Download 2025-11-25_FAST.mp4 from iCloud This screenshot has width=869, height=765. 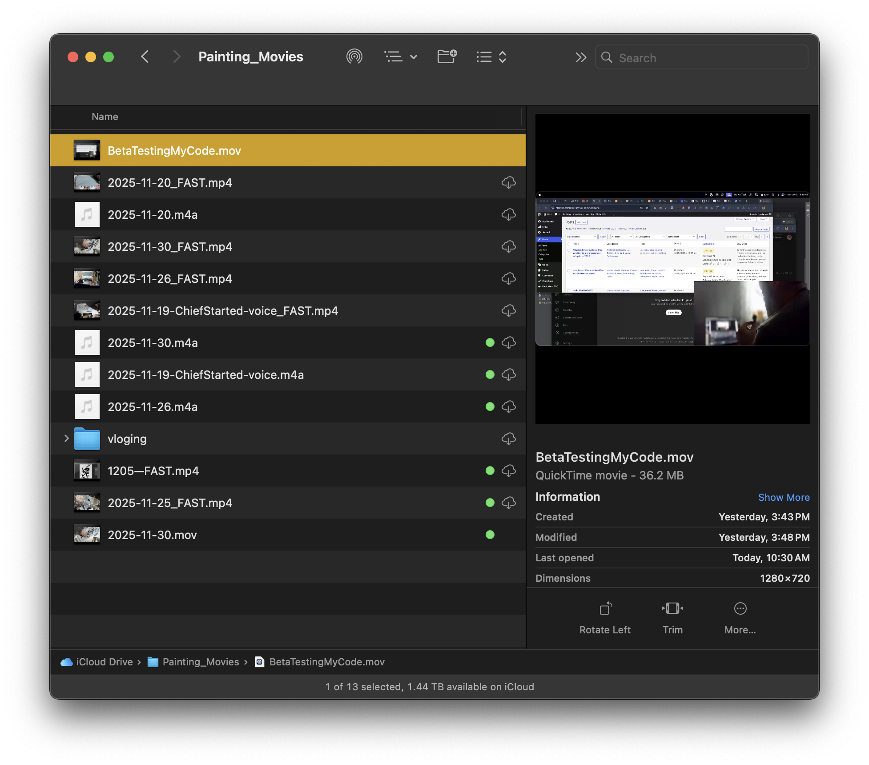pyautogui.click(x=509, y=503)
